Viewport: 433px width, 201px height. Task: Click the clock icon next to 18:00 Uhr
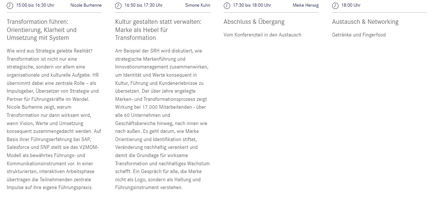click(x=335, y=5)
